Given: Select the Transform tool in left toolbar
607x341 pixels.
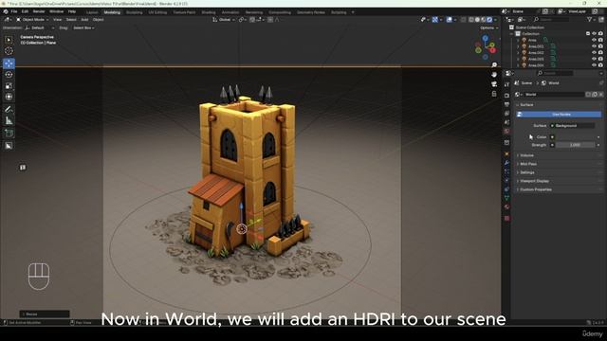Looking at the screenshot, I should pos(9,97).
